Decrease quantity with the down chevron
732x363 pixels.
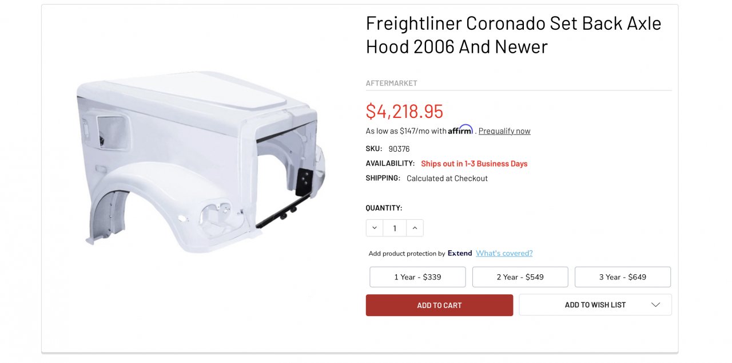point(375,228)
